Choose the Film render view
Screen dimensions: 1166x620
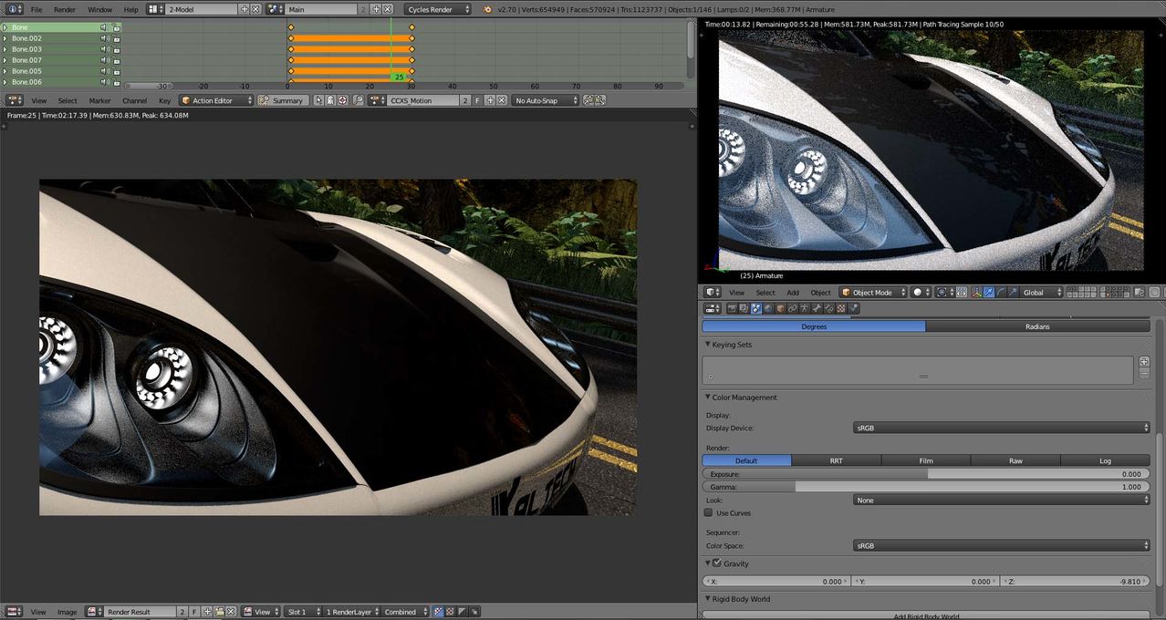click(x=925, y=460)
